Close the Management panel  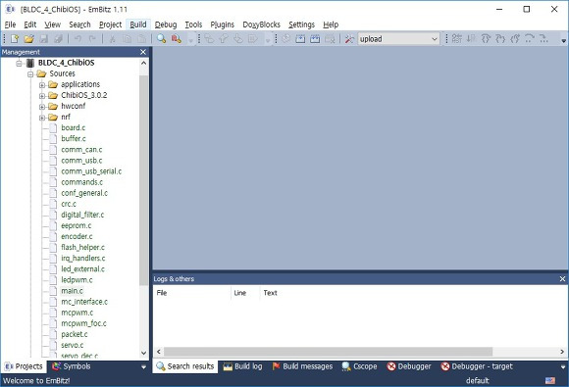tap(143, 52)
